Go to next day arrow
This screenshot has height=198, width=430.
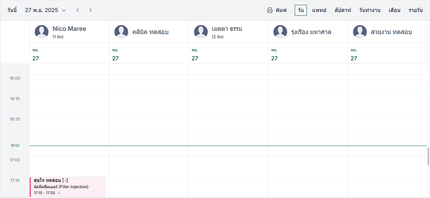[90, 10]
